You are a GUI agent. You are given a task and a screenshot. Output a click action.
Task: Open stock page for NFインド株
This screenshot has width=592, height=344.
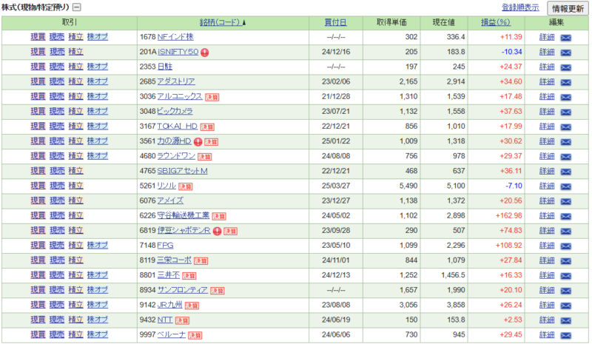point(175,37)
